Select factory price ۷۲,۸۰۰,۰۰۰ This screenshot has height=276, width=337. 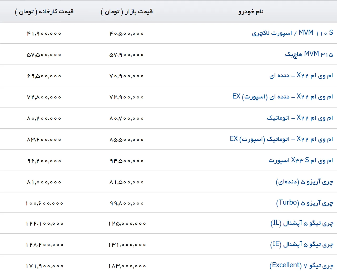[x=44, y=97]
